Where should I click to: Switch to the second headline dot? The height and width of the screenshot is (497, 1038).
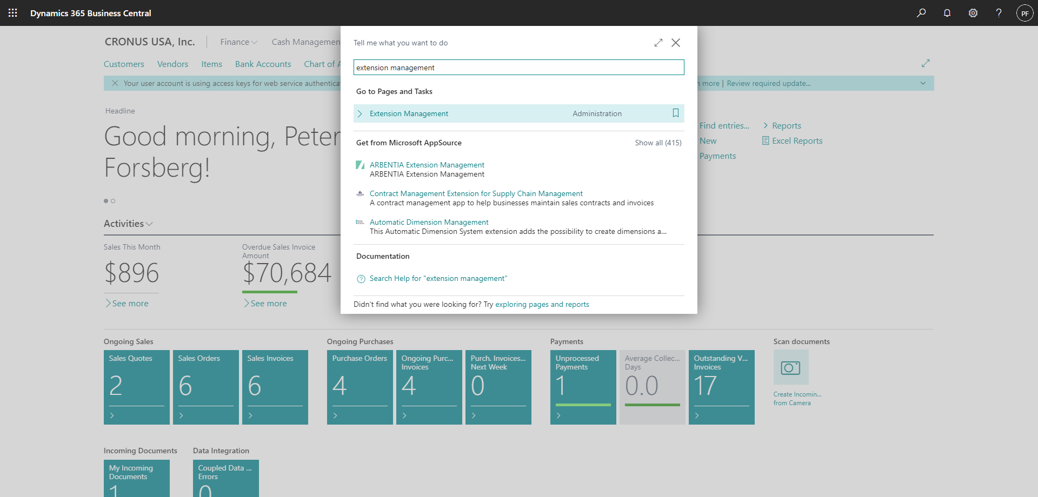pos(113,201)
